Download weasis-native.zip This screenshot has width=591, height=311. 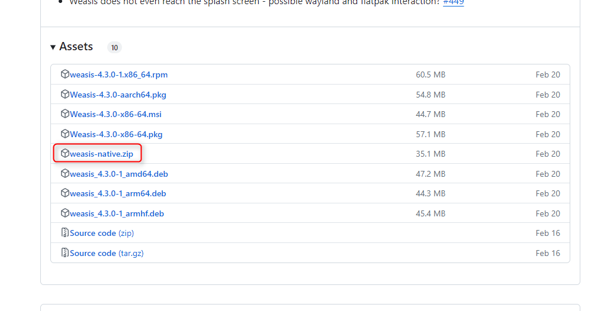coord(101,154)
